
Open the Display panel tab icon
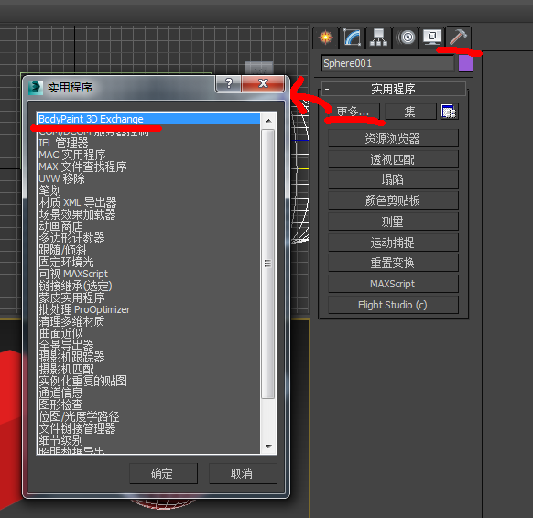pyautogui.click(x=431, y=38)
